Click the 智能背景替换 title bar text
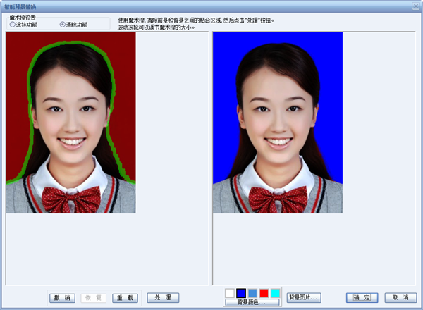Image resolution: width=423 pixels, height=310 pixels. tap(20, 6)
